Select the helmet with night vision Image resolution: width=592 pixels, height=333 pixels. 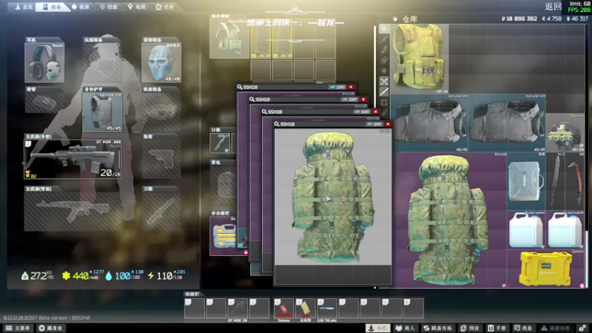click(x=565, y=133)
